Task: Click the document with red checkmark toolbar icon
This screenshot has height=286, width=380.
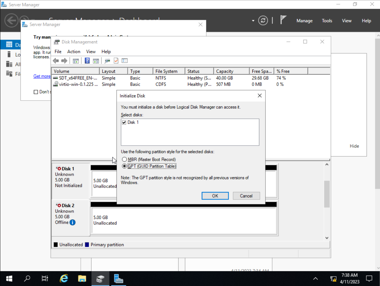Action: 116,61
